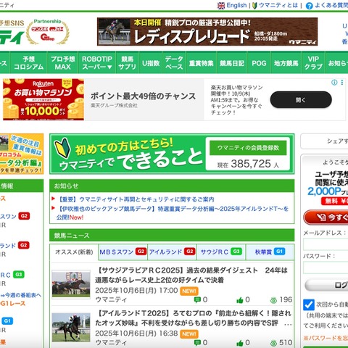Click the G1 badge in left sidebar
The width and height of the screenshot is (348, 348).
click(7, 320)
